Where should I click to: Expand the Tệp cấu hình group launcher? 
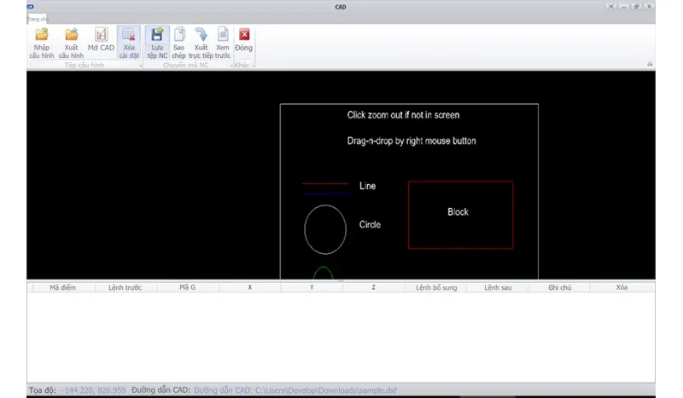click(x=141, y=66)
